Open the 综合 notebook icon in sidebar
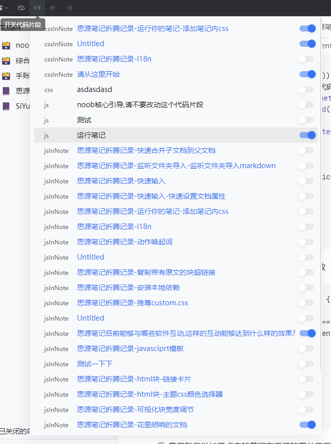331x444 pixels. (6, 60)
